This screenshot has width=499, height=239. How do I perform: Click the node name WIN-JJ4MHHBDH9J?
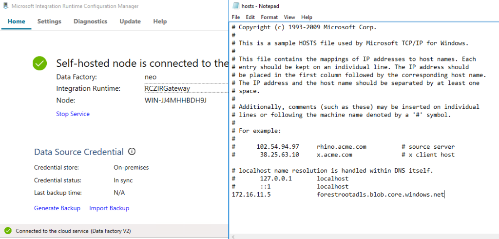[x=175, y=100]
